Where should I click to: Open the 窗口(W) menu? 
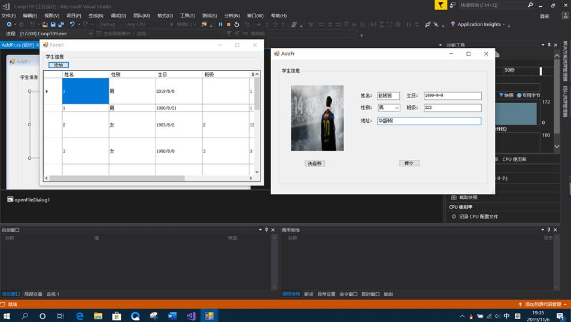[255, 16]
